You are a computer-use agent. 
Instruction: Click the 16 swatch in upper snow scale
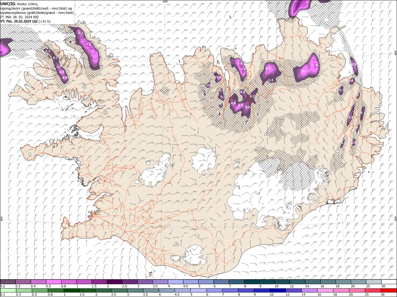[x=328, y=282]
